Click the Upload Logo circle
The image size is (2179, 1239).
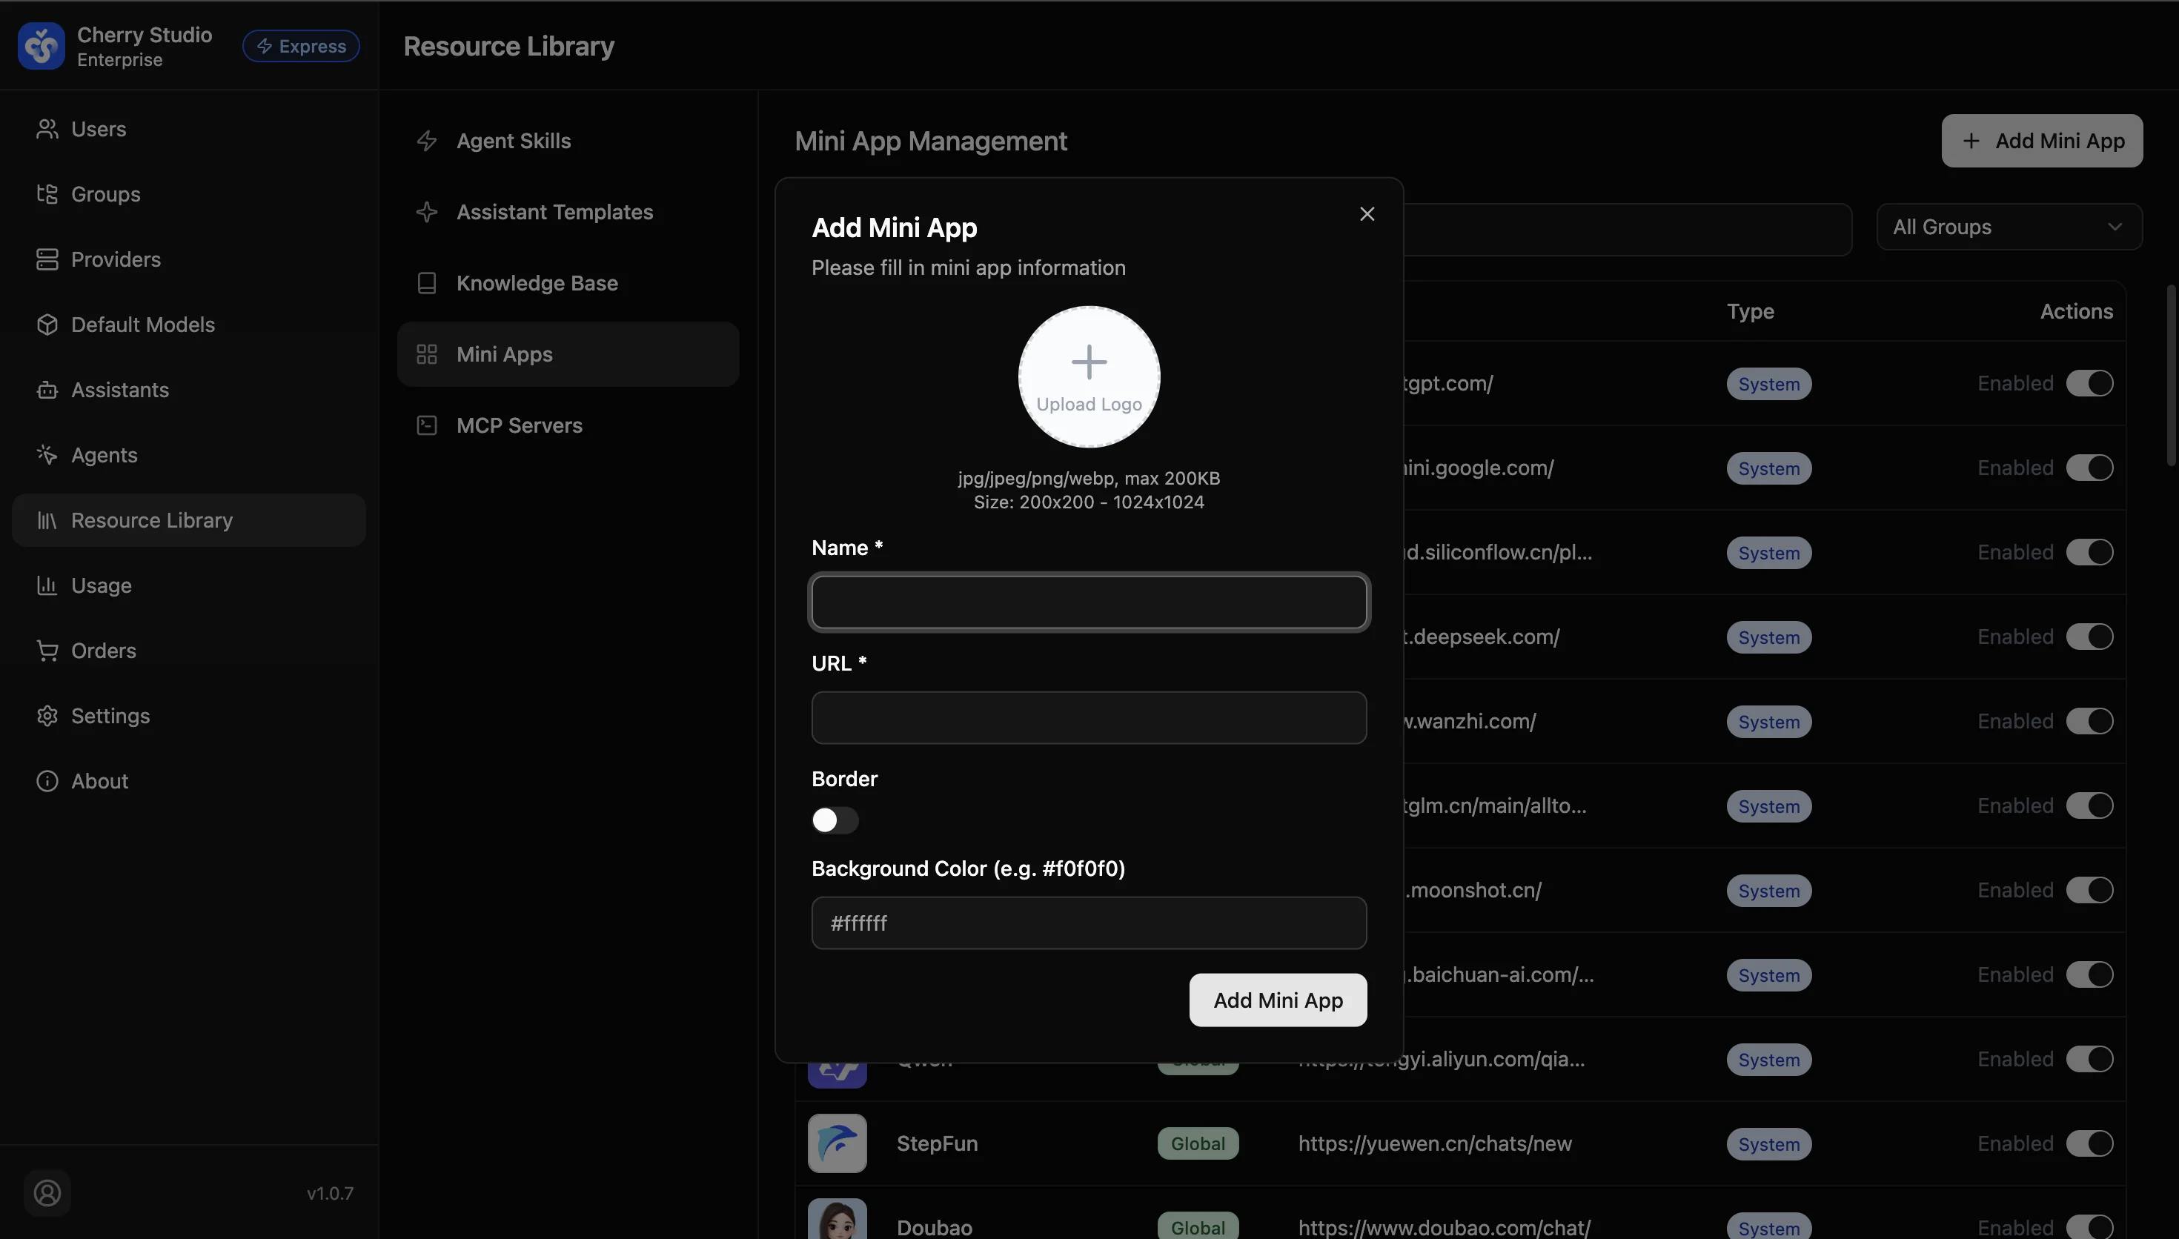tap(1089, 377)
